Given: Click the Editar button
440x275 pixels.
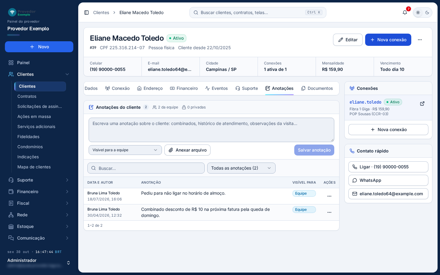Looking at the screenshot, I should (348, 40).
